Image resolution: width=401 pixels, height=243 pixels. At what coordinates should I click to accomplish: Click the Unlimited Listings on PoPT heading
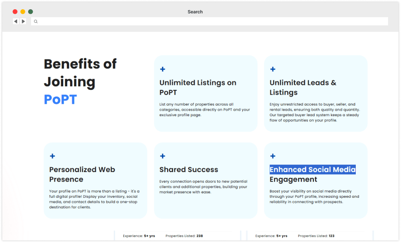coord(198,88)
